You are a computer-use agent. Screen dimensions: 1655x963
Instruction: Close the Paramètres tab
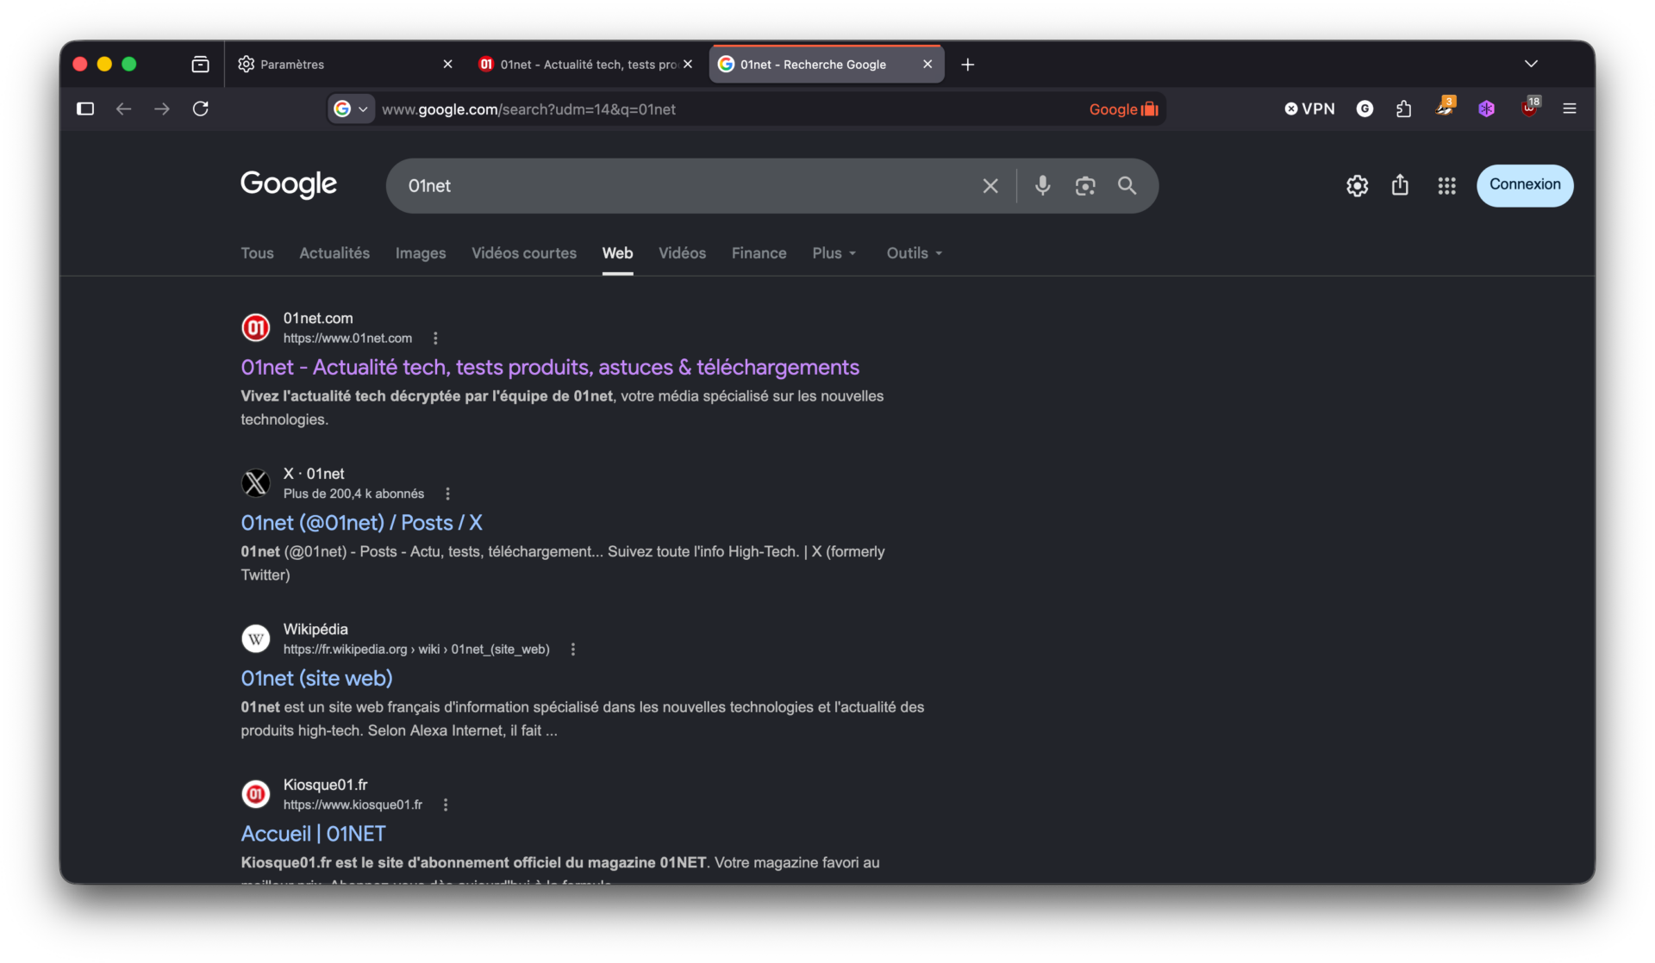(x=447, y=65)
